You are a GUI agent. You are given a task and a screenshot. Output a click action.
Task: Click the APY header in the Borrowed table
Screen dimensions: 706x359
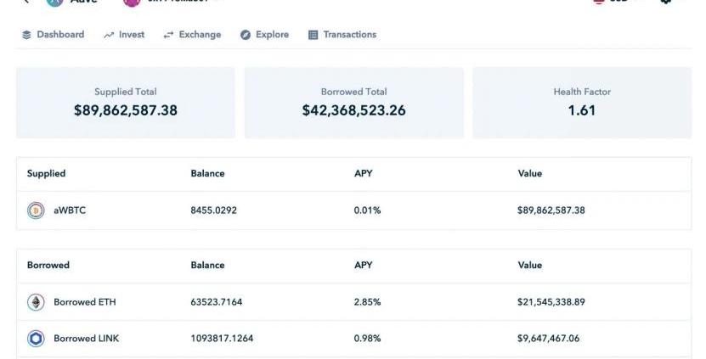pyautogui.click(x=363, y=266)
